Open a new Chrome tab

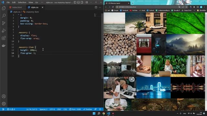133,3
